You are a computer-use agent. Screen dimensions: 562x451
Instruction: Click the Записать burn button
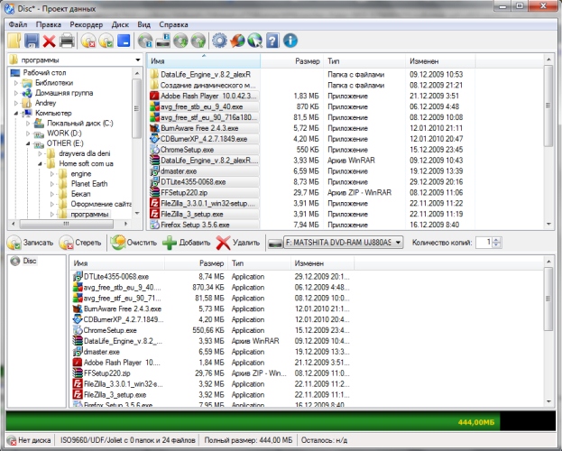(32, 244)
